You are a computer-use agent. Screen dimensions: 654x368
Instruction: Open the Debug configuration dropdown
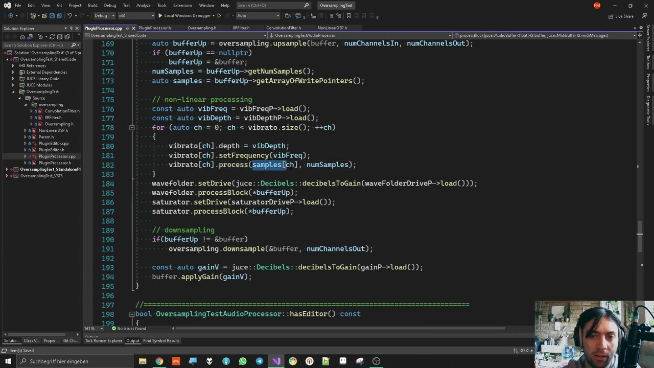104,16
